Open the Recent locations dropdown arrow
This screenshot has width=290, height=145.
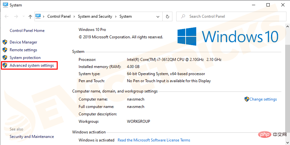[x=23, y=16]
